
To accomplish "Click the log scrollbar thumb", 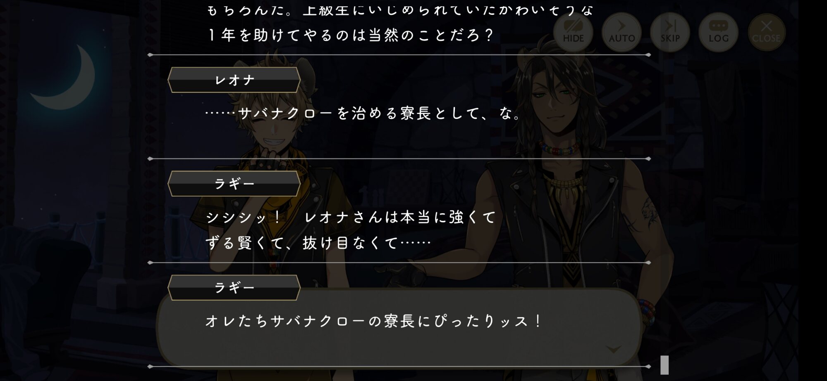I will [664, 365].
